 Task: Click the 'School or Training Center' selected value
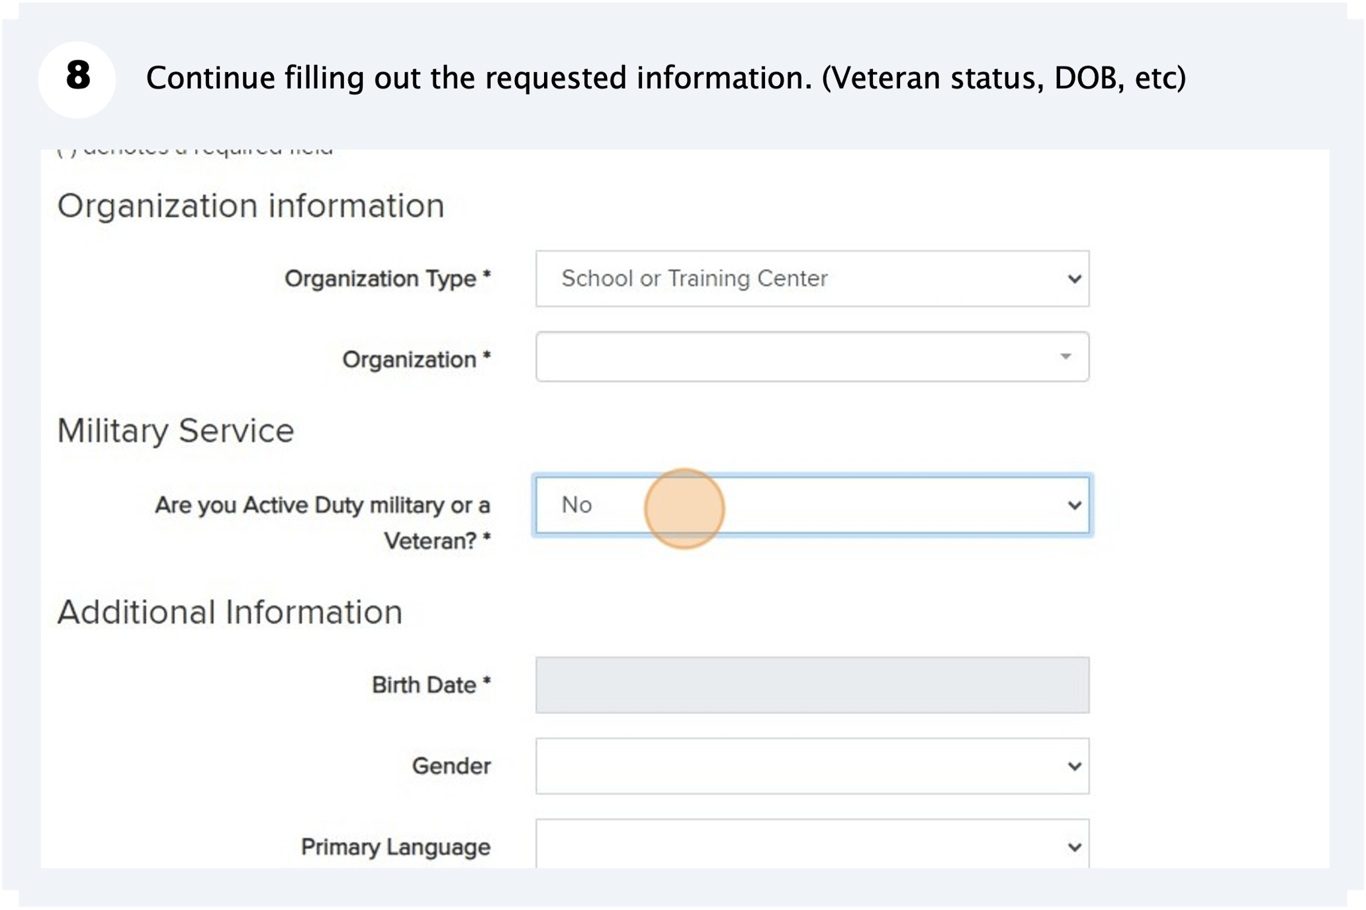pyautogui.click(x=694, y=279)
